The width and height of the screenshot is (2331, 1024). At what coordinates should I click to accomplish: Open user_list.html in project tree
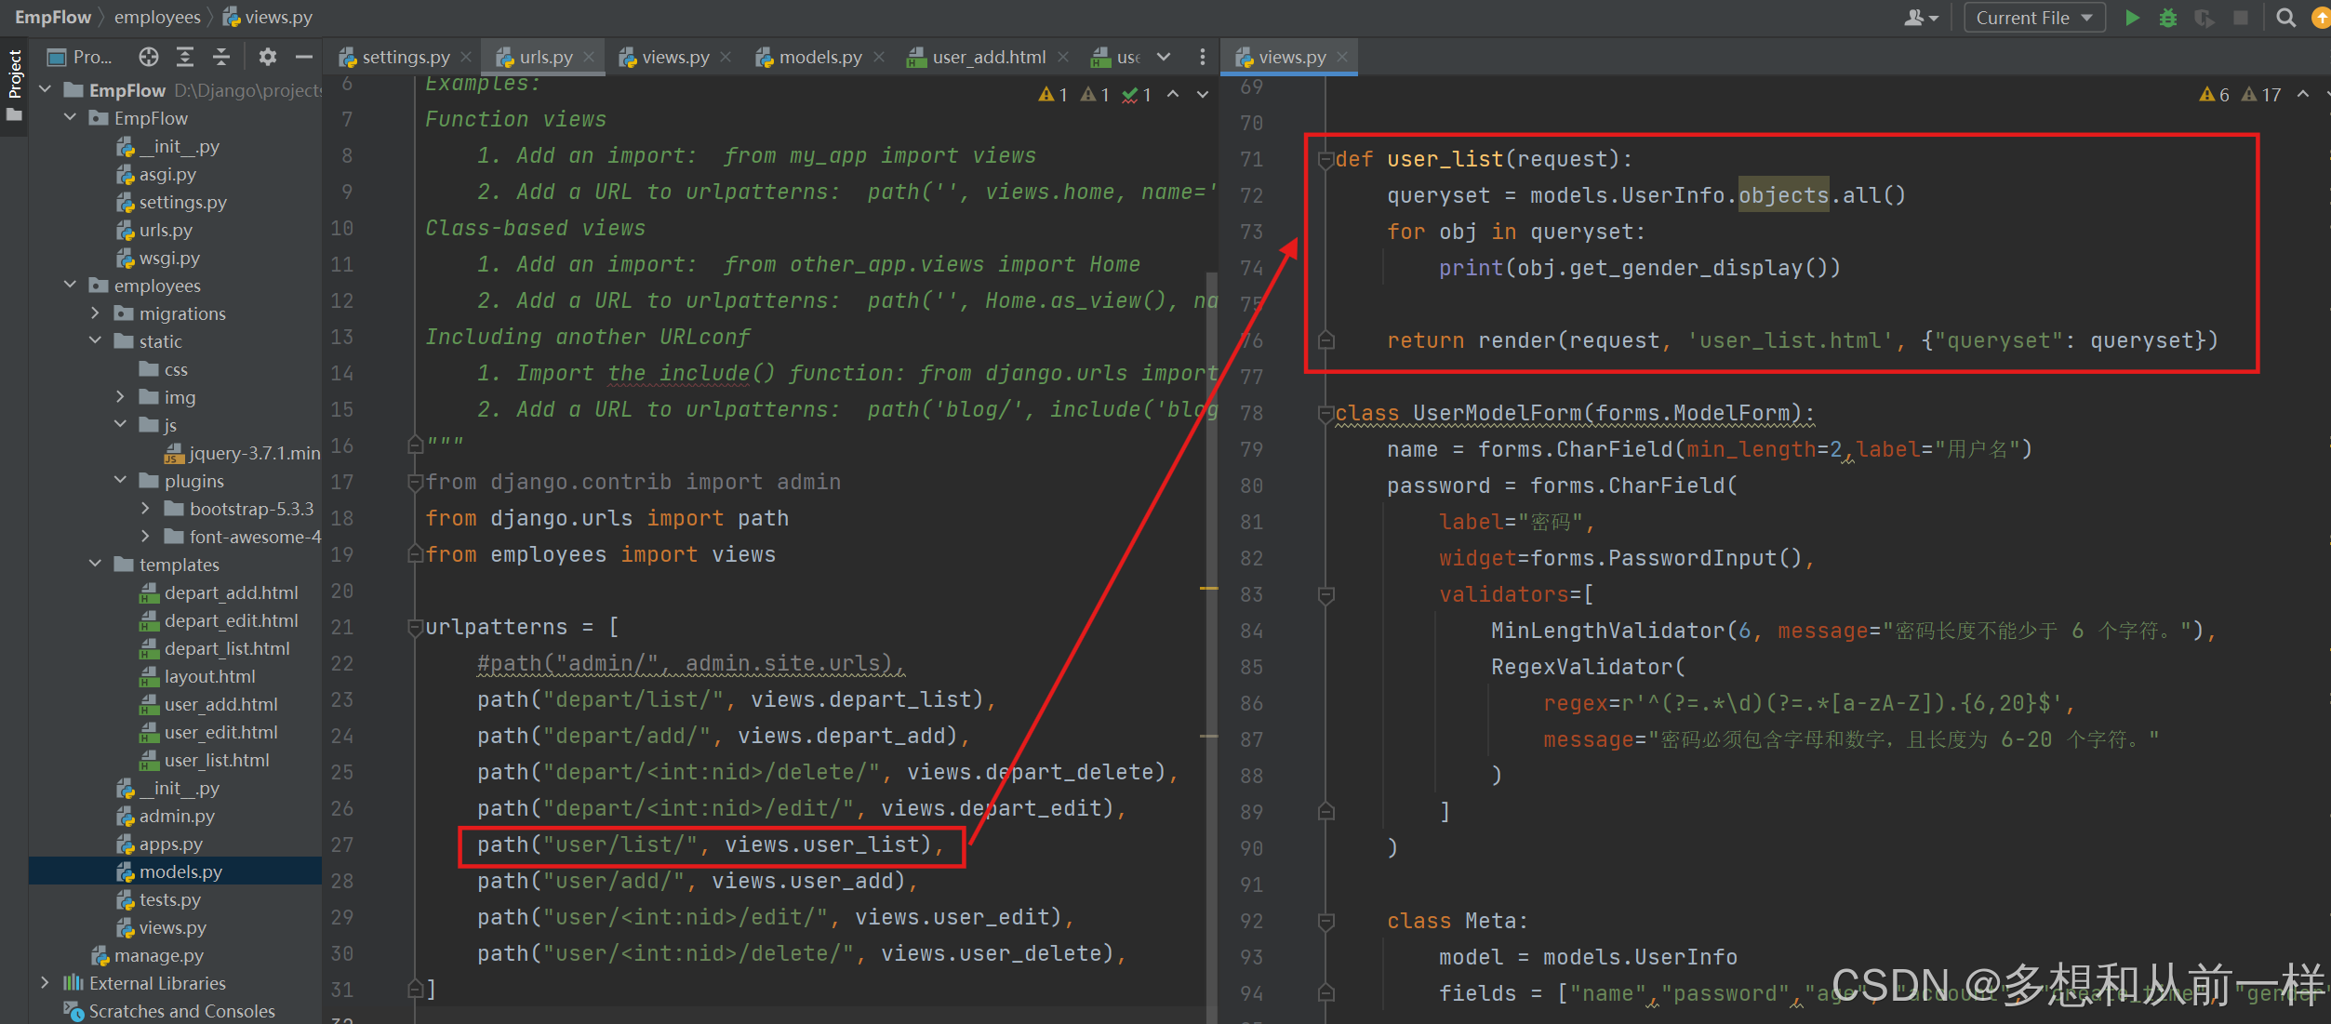pos(216,760)
